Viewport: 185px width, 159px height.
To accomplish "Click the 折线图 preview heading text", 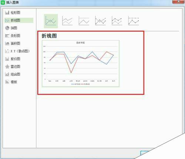I will pyautogui.click(x=49, y=36).
